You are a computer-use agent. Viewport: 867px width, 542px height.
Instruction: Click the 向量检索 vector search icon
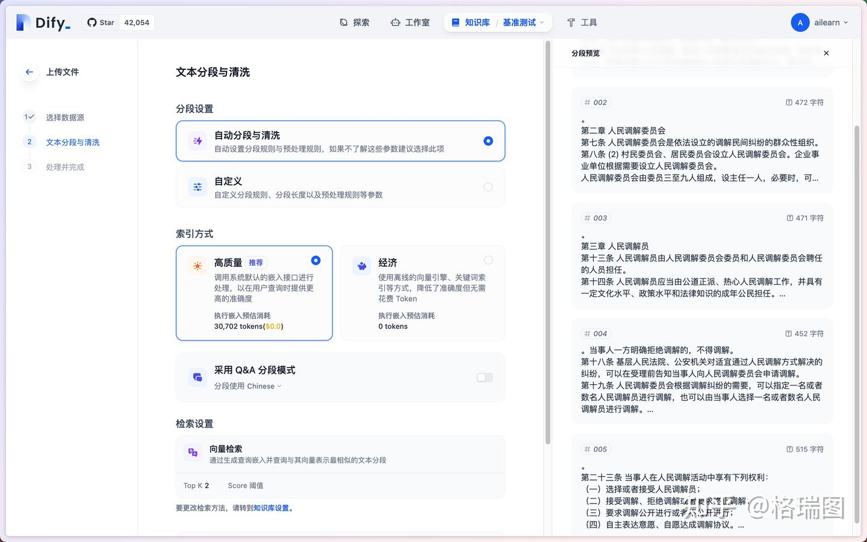192,452
